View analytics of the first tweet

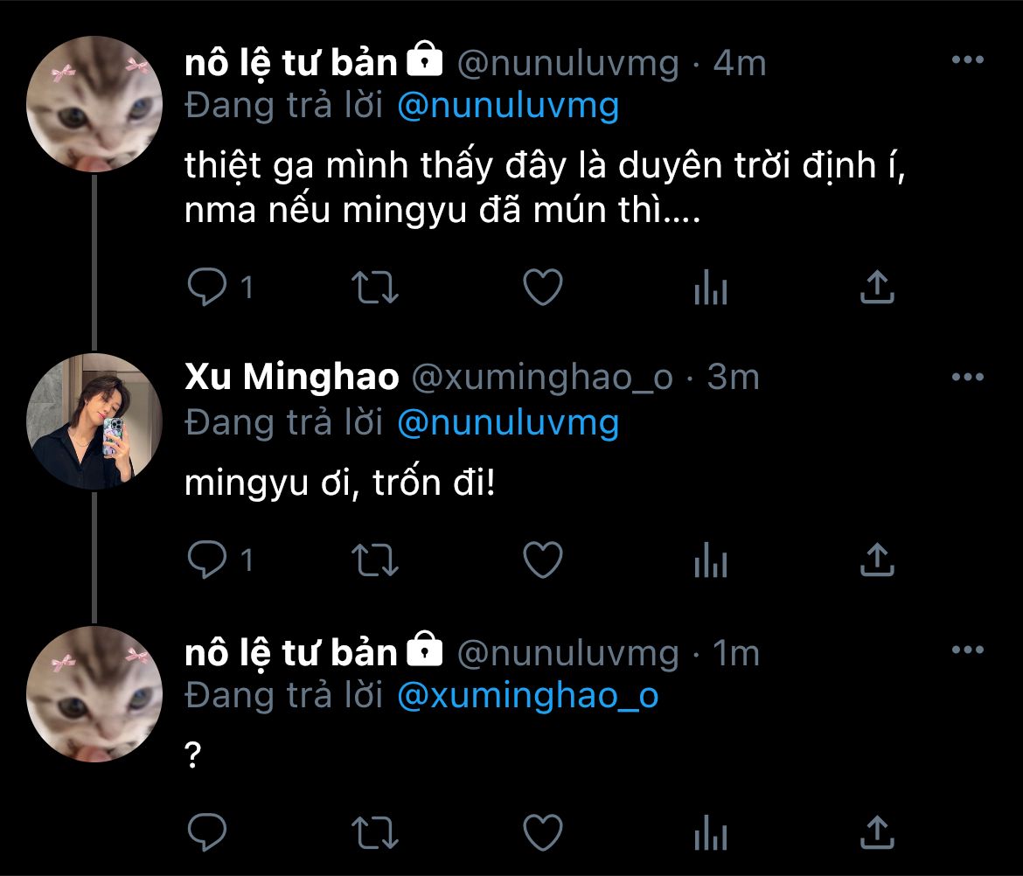[x=710, y=288]
